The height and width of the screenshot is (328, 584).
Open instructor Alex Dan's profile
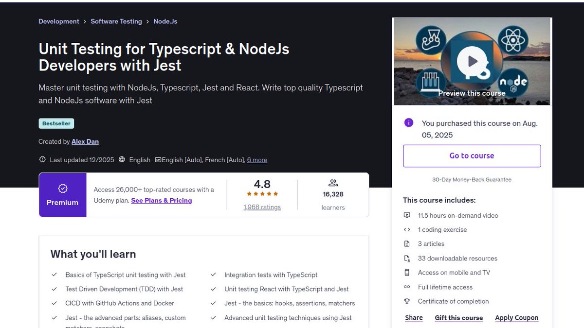click(85, 141)
